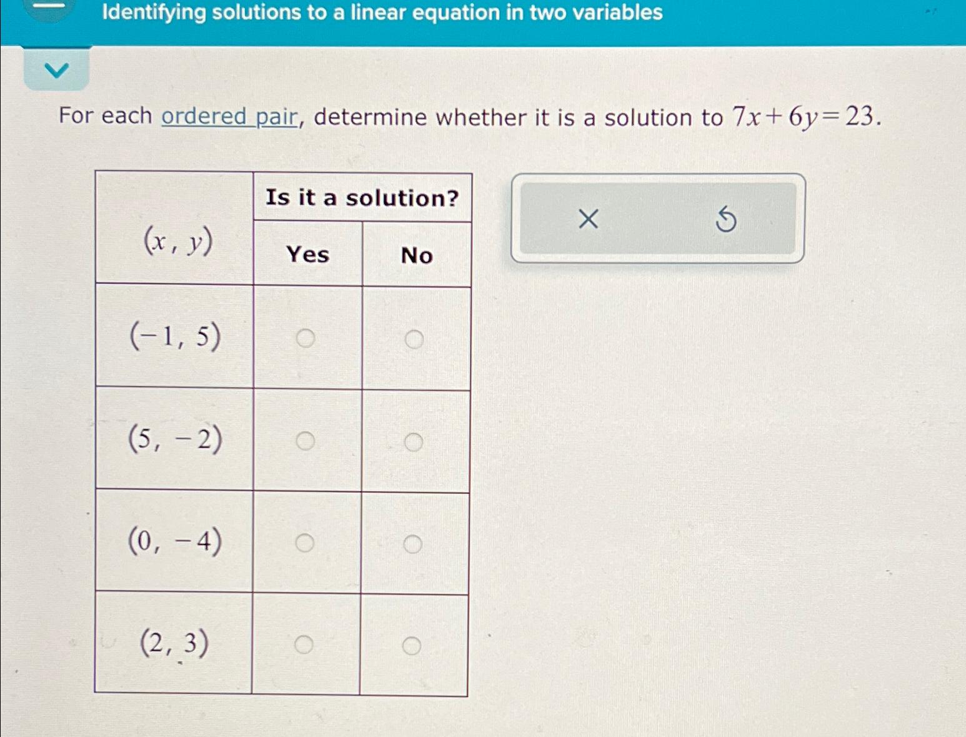Screen dimensions: 966x737
Task: Choose No for ordered pair (0, -4)
Action: (x=413, y=545)
